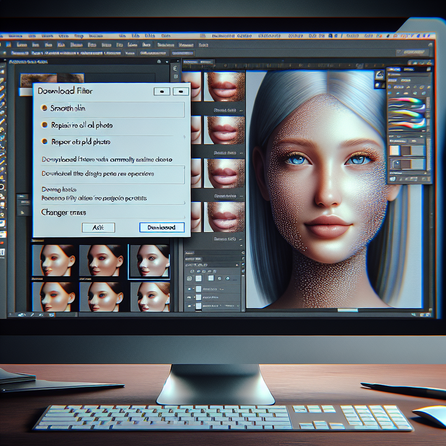446x446 pixels.
Task: Click the euro-like icon beside the lips thumbnails
Action: 175,68
